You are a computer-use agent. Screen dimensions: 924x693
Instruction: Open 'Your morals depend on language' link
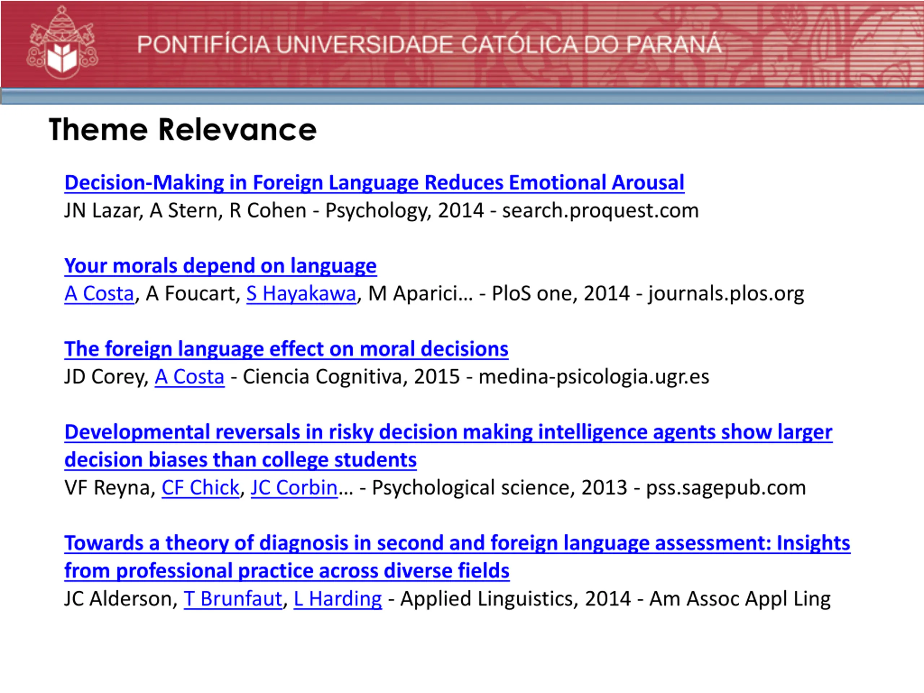(221, 266)
